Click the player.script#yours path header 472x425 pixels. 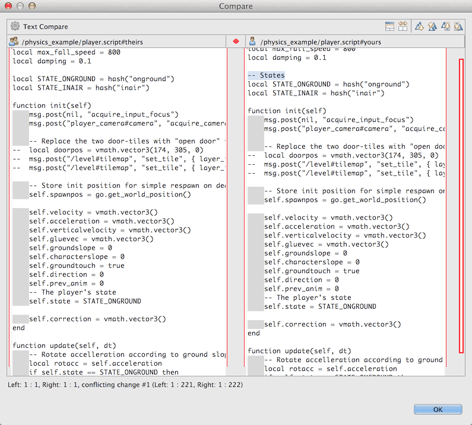pyautogui.click(x=321, y=42)
